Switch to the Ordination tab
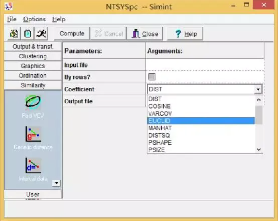Screen dimensions: 278x221 coord(33,76)
